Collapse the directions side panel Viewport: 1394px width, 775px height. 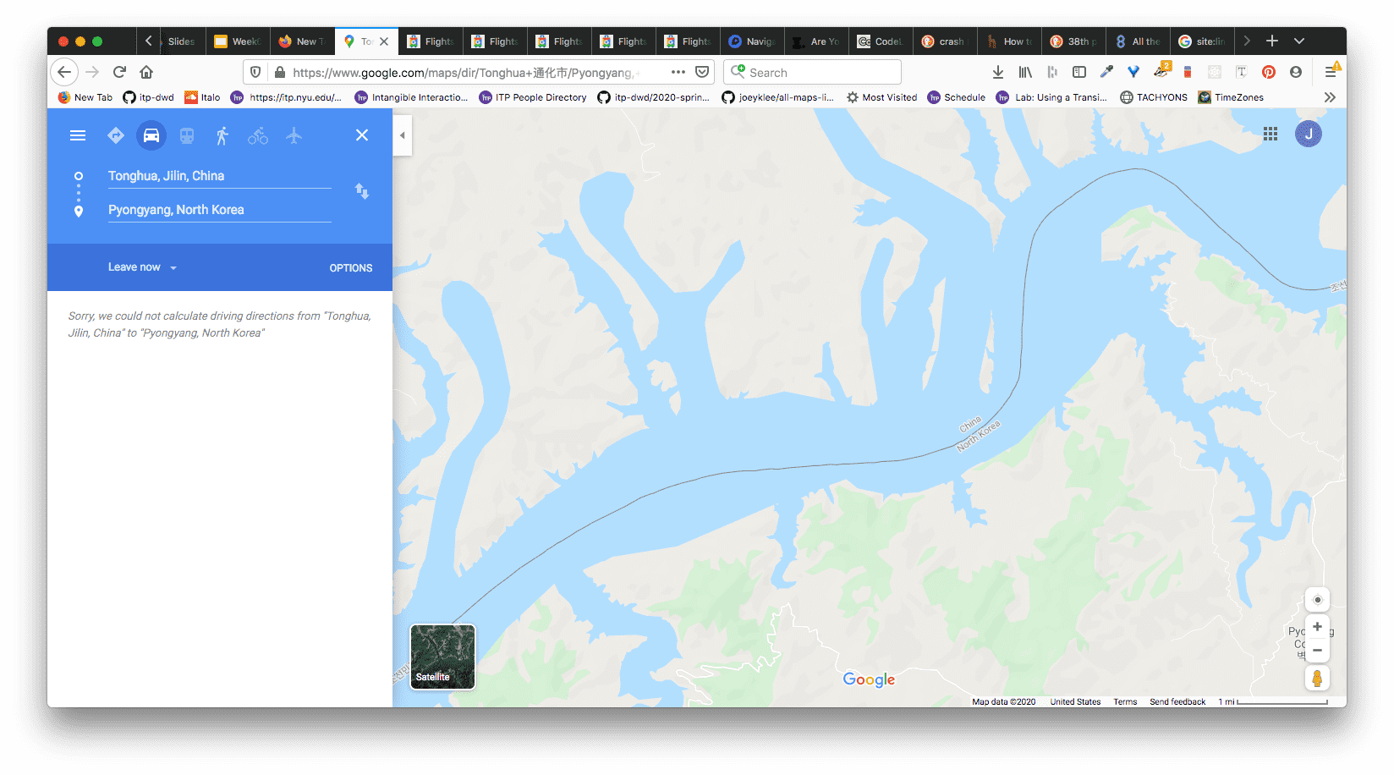pos(403,135)
